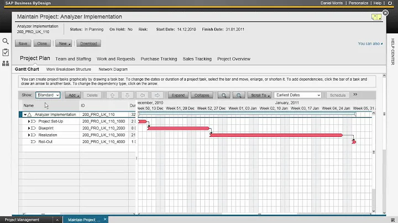Open the task checklist sidebar icon

tap(6, 52)
